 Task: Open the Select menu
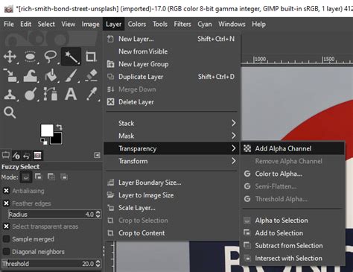(x=46, y=24)
